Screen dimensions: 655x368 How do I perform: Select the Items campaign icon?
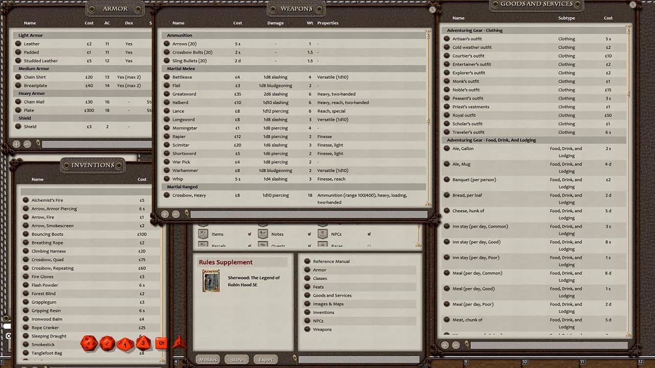[204, 234]
